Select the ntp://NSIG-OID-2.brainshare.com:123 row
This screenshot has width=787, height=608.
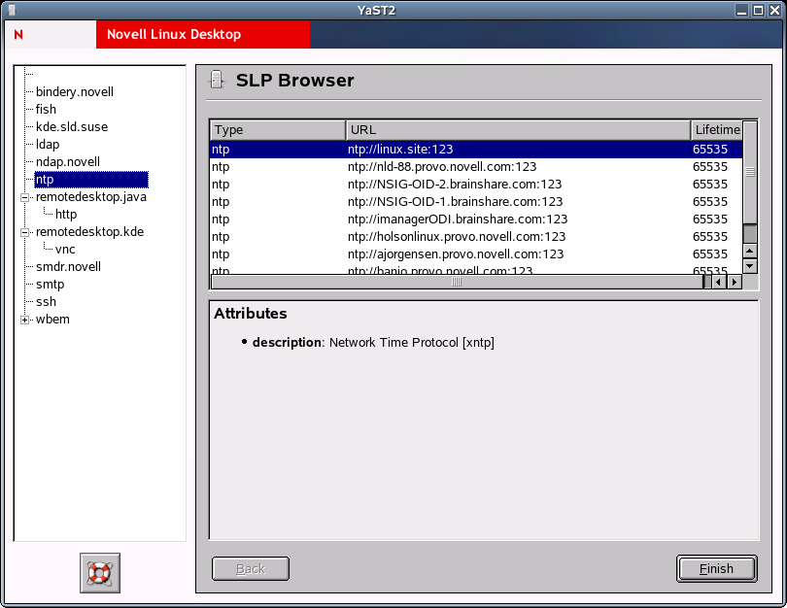pos(476,185)
